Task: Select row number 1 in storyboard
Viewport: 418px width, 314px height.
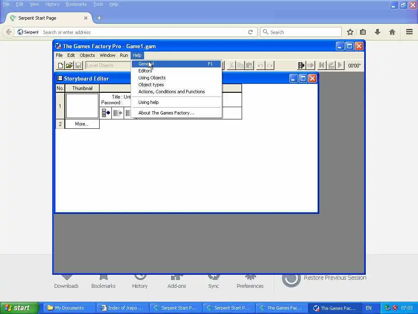Action: (60, 106)
